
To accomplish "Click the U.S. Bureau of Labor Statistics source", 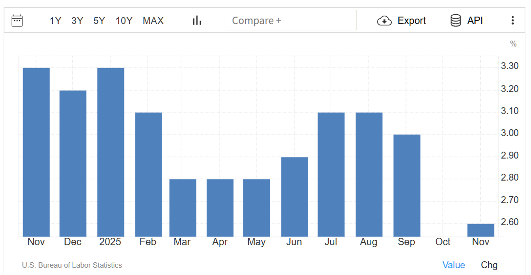I will tap(72, 265).
